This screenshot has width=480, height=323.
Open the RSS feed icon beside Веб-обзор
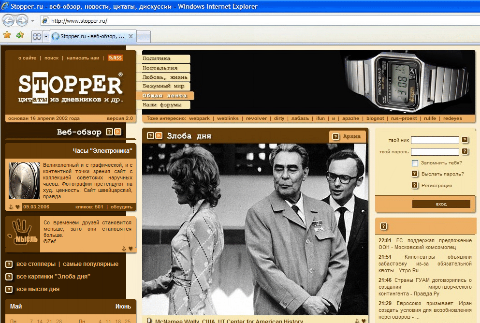[117, 132]
